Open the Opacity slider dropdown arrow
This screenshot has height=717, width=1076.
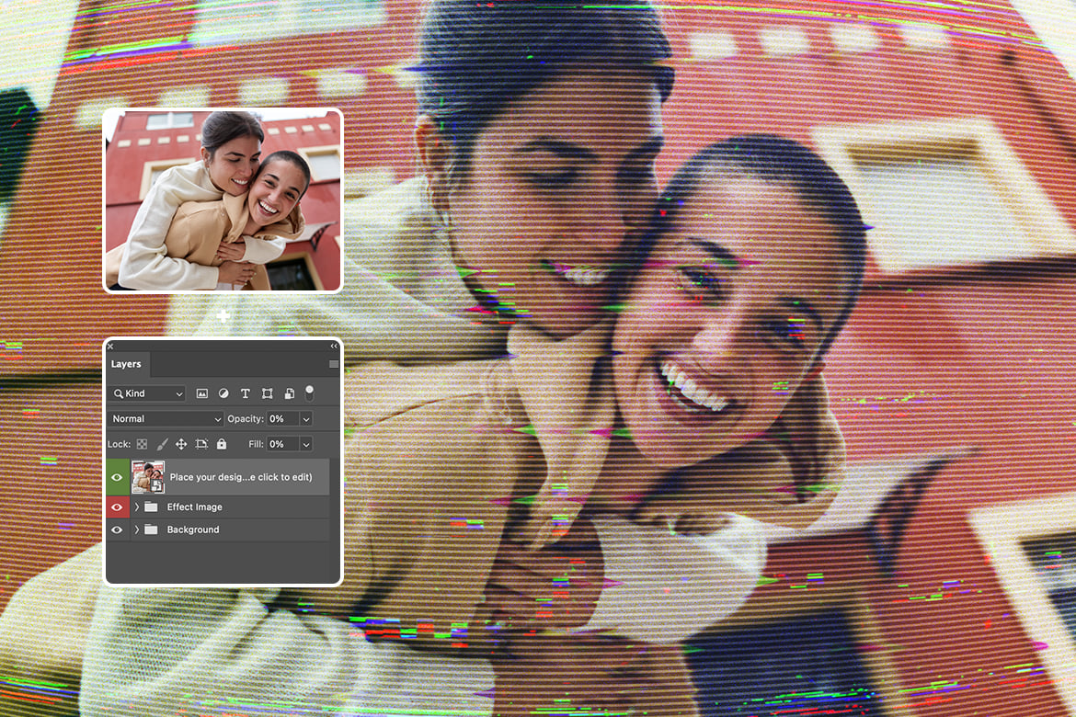click(x=306, y=418)
